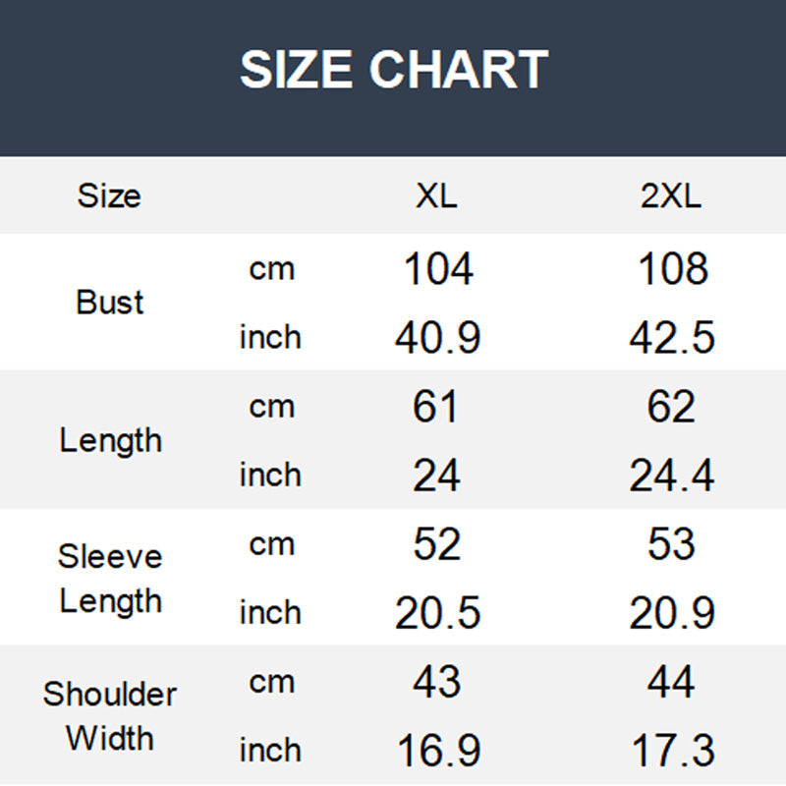The image size is (786, 786).
Task: Click the Shoulder Width row label
Action: [109, 715]
